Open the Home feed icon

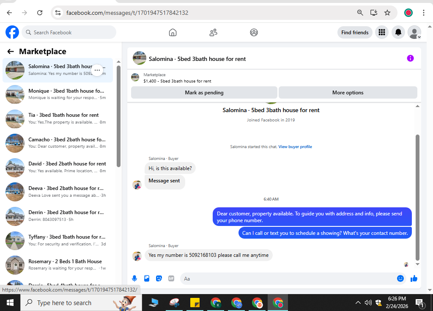coord(173,32)
